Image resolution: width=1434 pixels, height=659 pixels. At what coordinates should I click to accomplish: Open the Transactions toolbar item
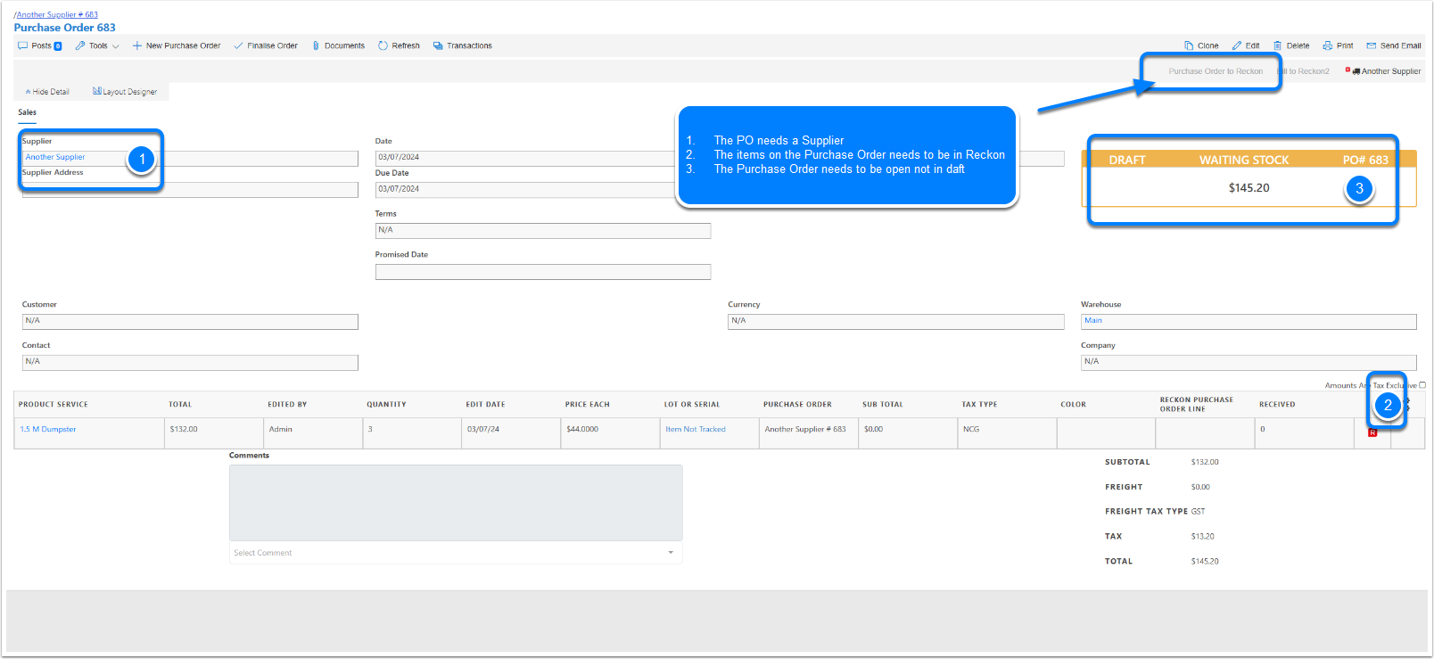pos(463,45)
